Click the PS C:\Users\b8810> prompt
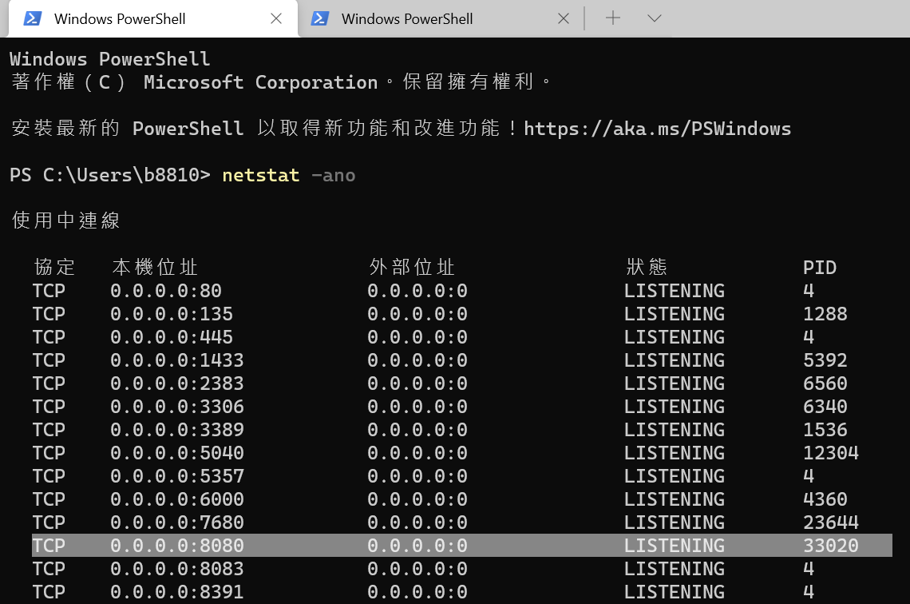This screenshot has height=604, width=910. click(109, 175)
